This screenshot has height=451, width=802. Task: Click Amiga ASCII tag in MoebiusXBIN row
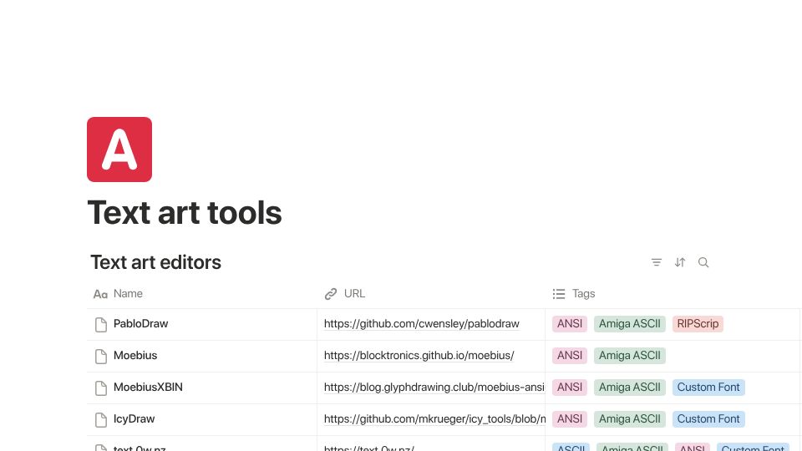click(630, 387)
